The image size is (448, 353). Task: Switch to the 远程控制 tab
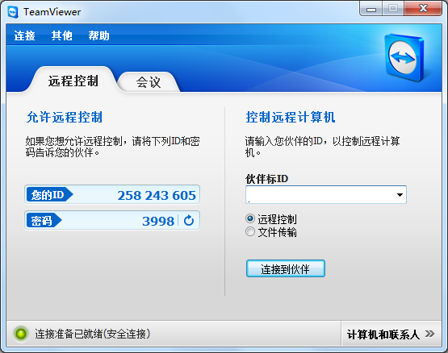pos(73,81)
